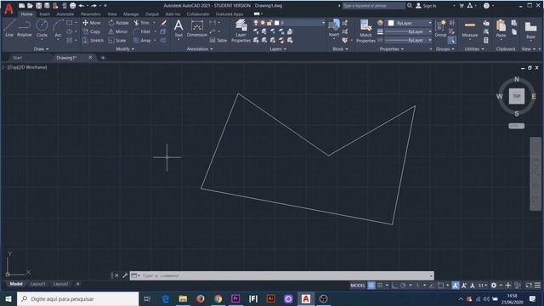Expand the Layers panel

278,49
